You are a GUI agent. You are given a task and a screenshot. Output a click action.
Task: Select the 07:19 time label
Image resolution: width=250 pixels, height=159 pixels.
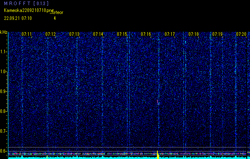217,34
